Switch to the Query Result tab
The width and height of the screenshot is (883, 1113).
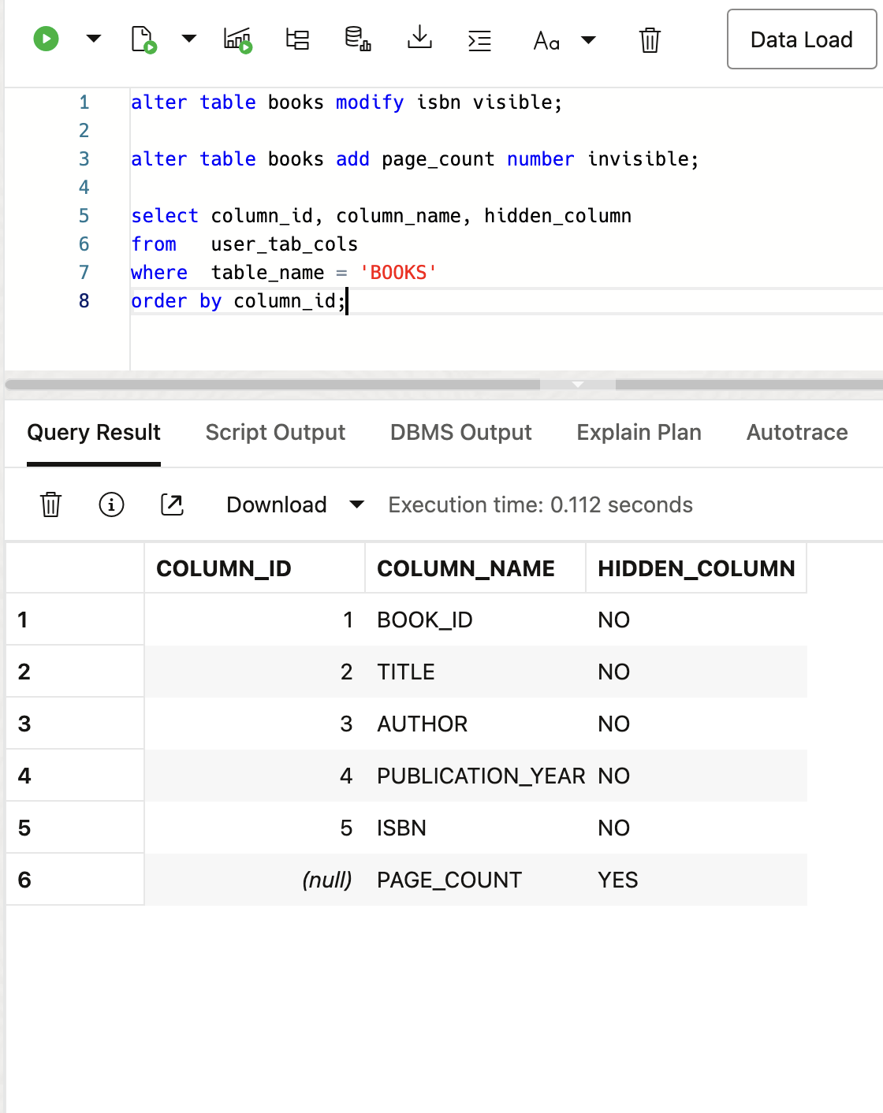[94, 433]
